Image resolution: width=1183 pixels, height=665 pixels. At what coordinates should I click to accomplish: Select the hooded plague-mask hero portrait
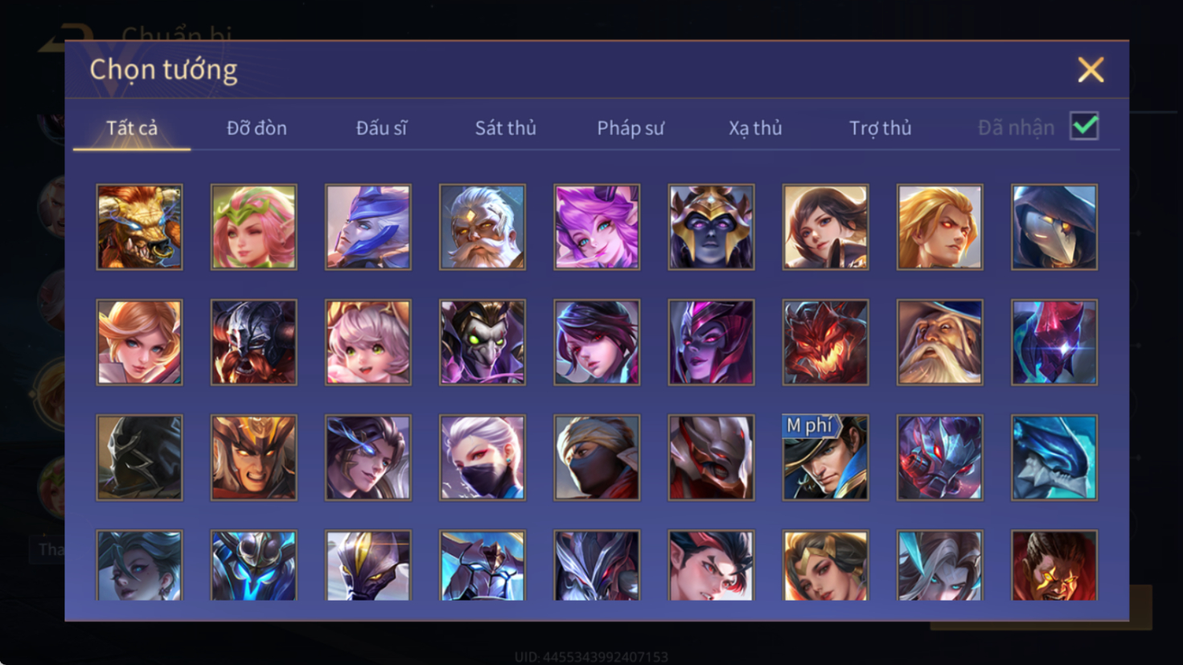pos(1054,227)
